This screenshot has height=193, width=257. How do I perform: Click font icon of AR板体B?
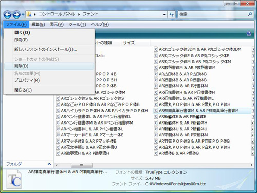pyautogui.click(x=156, y=153)
